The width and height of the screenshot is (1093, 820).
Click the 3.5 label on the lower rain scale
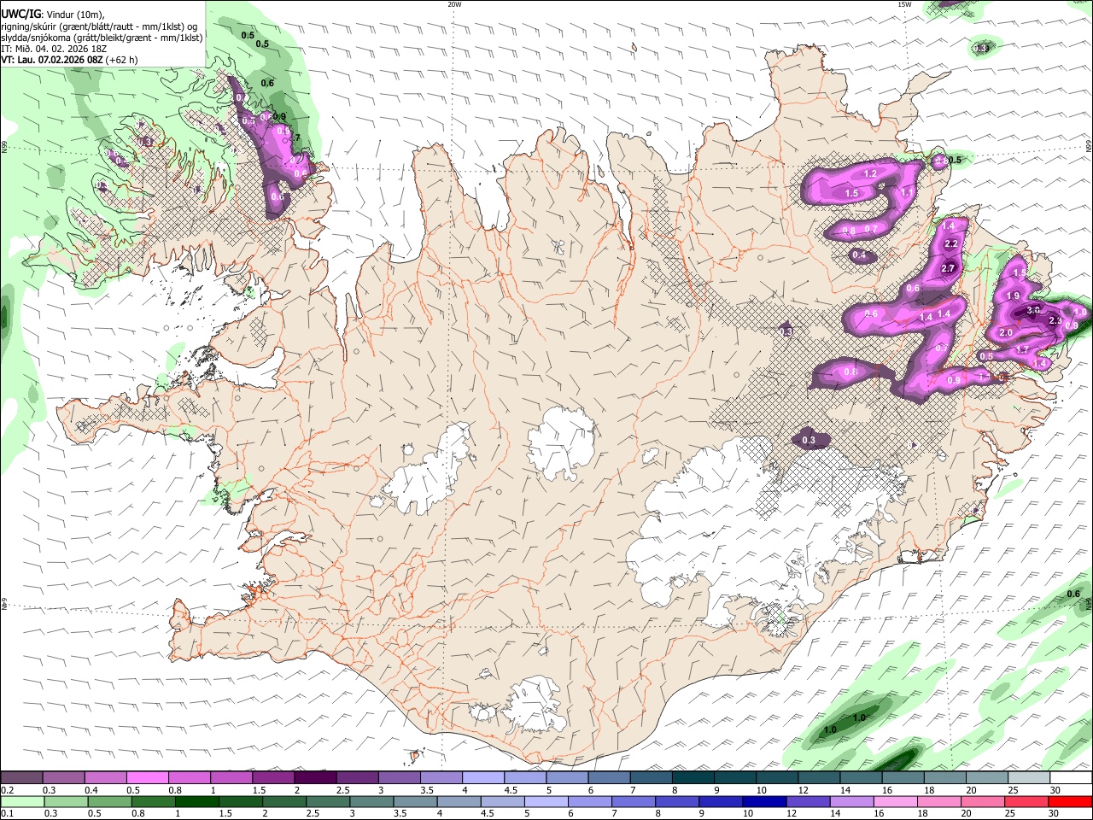point(399,814)
